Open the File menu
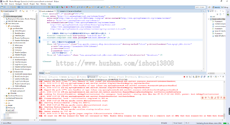 click(x=2, y=4)
